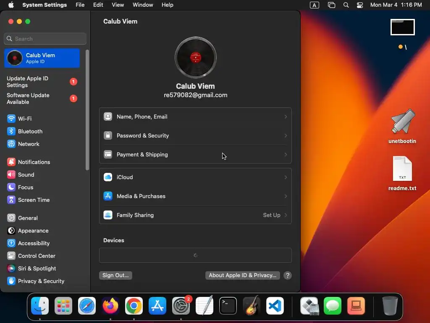Viewport: 430px width, 323px height.
Task: Click the sidebar Search field
Action: (45, 39)
